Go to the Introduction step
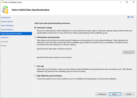This screenshot has width=137, height=98. 6,18
